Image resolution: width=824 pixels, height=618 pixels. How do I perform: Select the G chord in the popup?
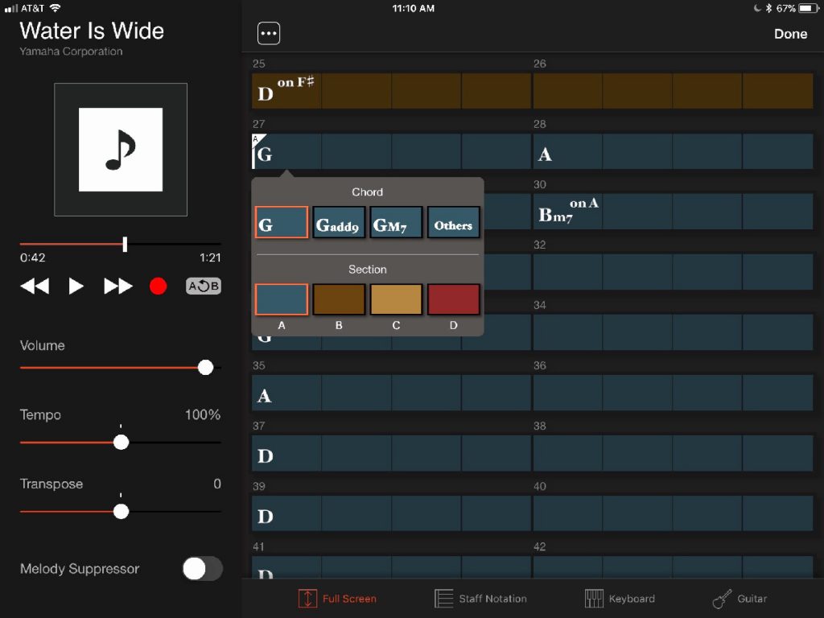281,224
